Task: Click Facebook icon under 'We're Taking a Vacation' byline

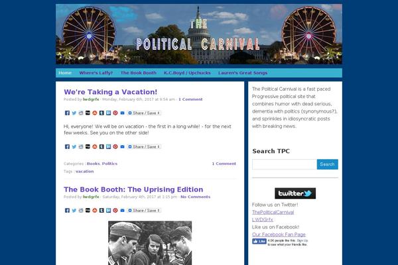Action: 67,113
